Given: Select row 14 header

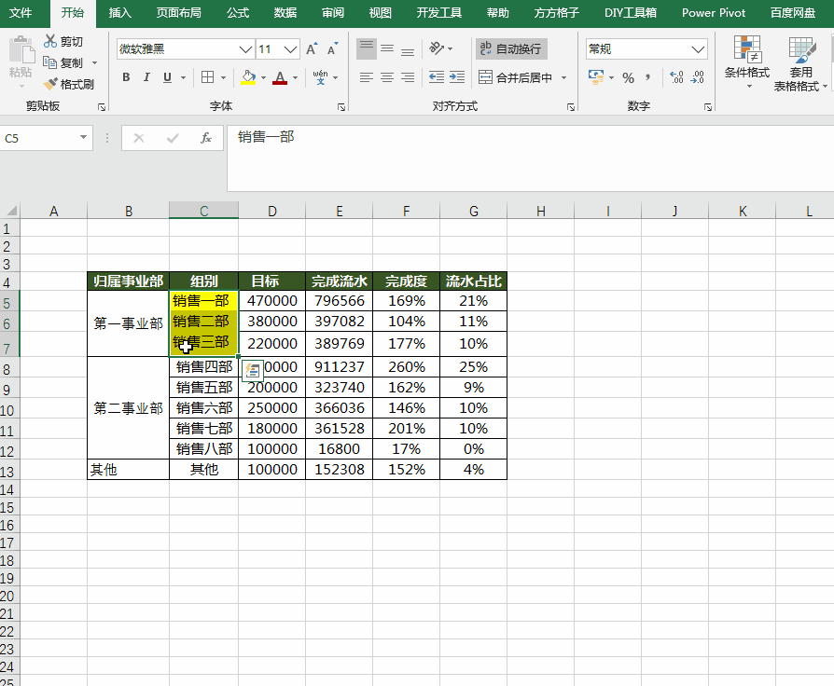Looking at the screenshot, I should click(x=7, y=489).
